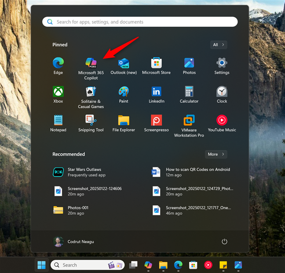Launch Notepad from pinned apps
This screenshot has height=273, width=285.
(x=58, y=123)
